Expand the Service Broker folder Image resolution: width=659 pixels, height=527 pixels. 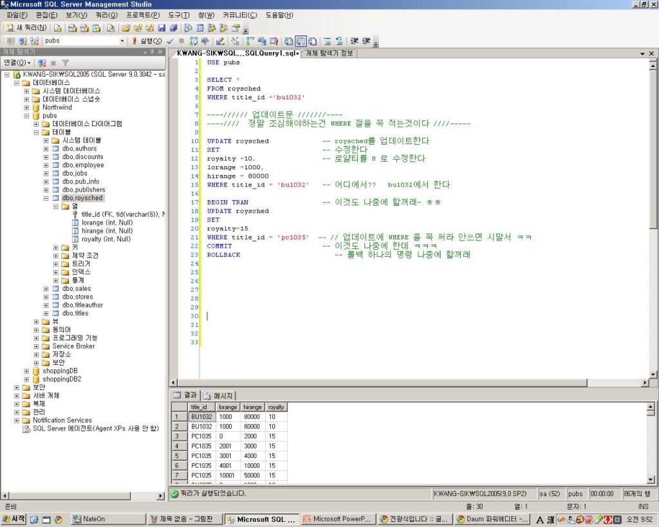36,346
